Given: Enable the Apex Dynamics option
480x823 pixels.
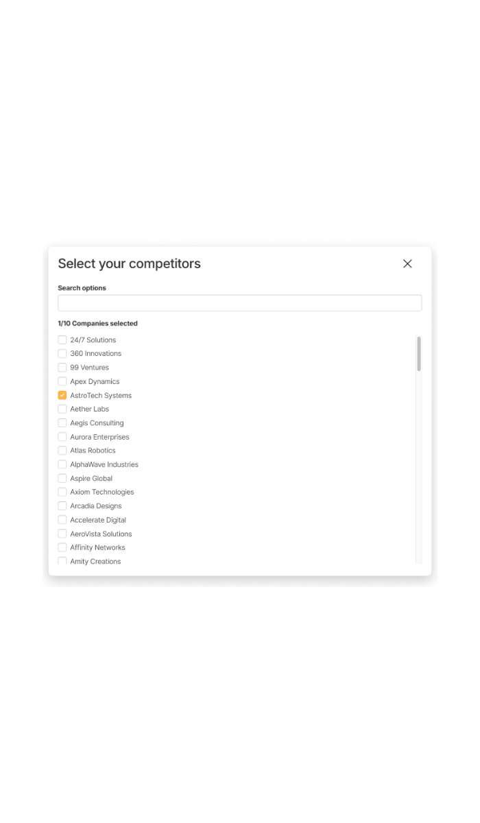Looking at the screenshot, I should (62, 381).
